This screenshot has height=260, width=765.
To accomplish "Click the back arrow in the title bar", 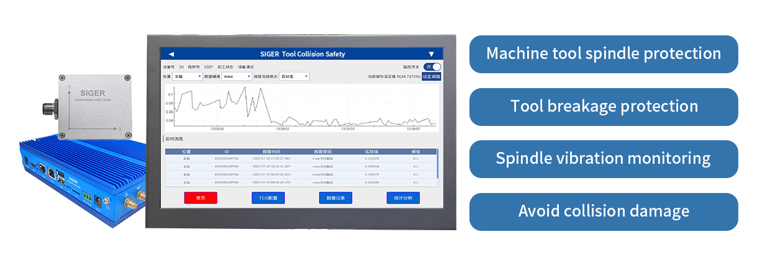I will pyautogui.click(x=171, y=54).
